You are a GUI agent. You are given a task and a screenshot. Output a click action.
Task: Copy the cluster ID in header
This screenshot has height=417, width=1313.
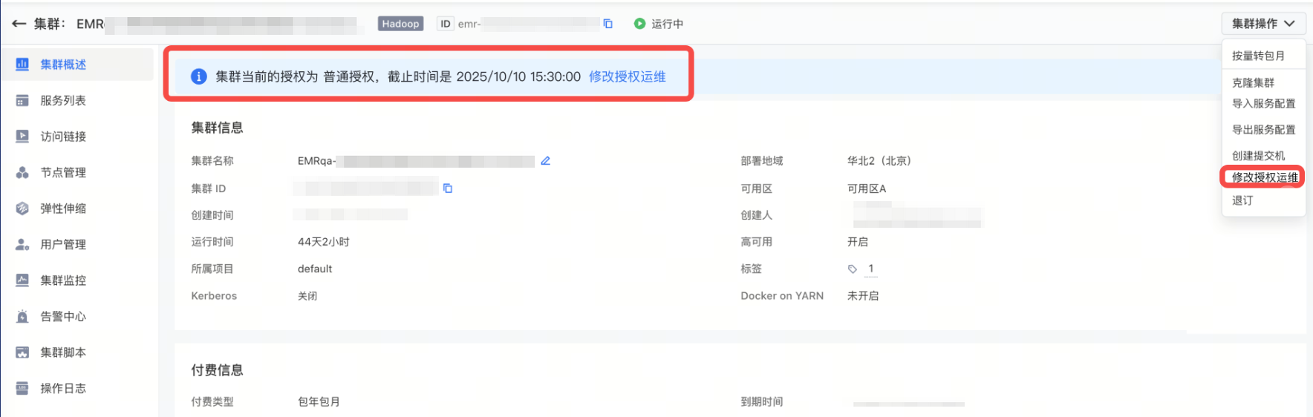(x=608, y=24)
